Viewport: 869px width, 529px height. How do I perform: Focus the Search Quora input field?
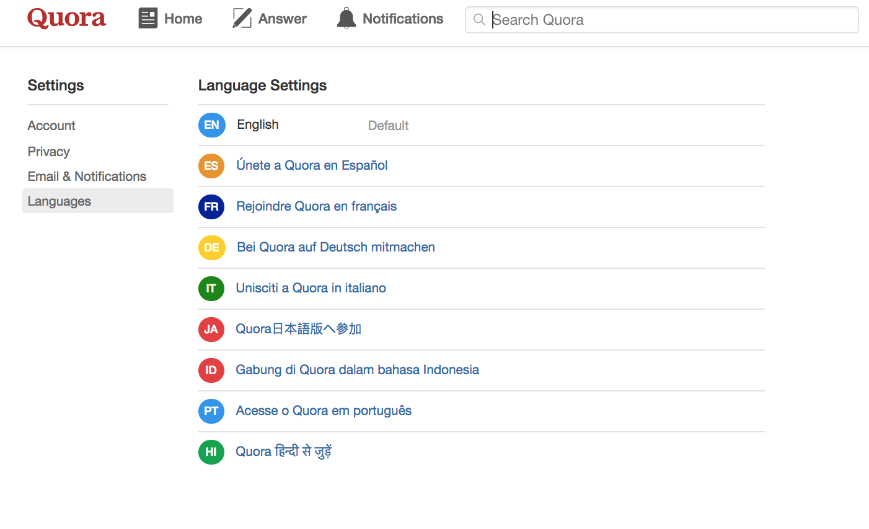point(662,20)
